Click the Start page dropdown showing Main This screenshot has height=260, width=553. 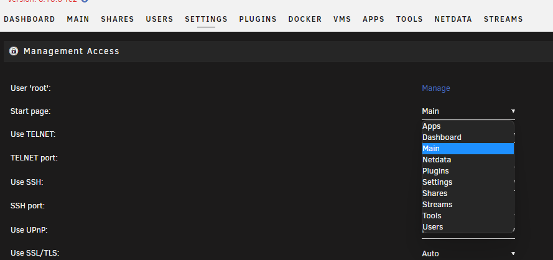pos(468,111)
